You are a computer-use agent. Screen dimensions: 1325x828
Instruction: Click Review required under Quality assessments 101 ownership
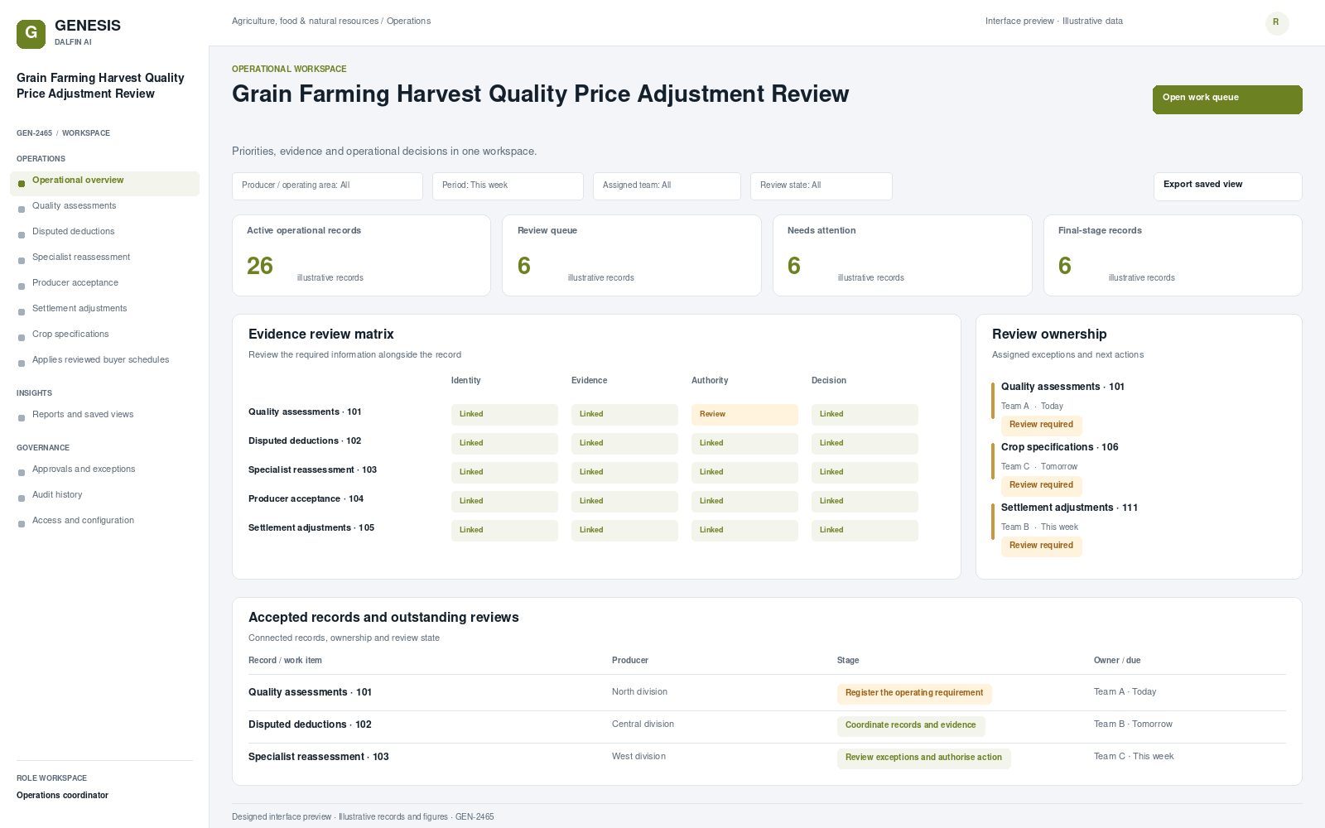[1041, 426]
